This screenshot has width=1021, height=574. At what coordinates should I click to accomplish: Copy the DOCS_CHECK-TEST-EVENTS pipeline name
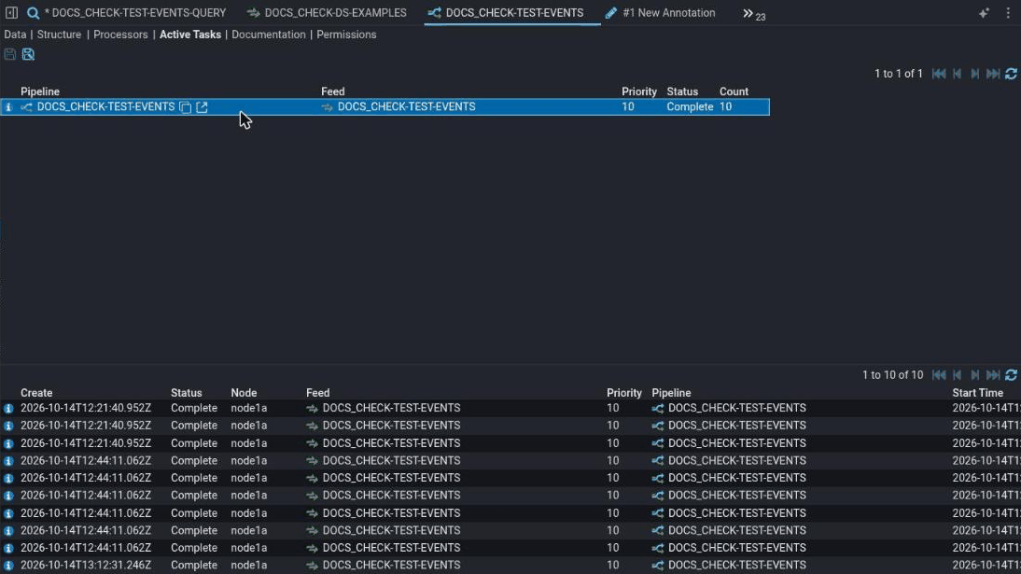click(x=185, y=107)
